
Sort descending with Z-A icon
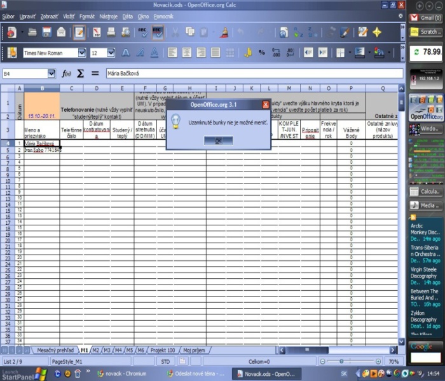point(313,32)
